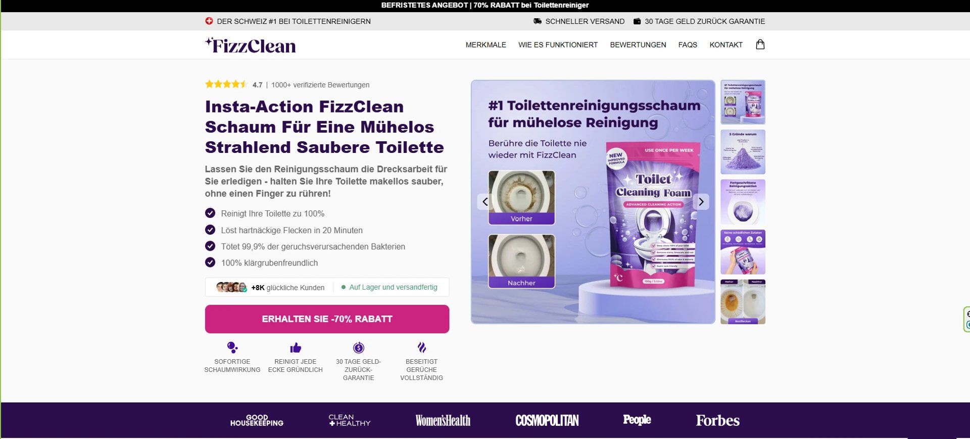
Task: Click the foam bubbles icon above Sofortige Schaumwirkung
Action: (x=232, y=348)
